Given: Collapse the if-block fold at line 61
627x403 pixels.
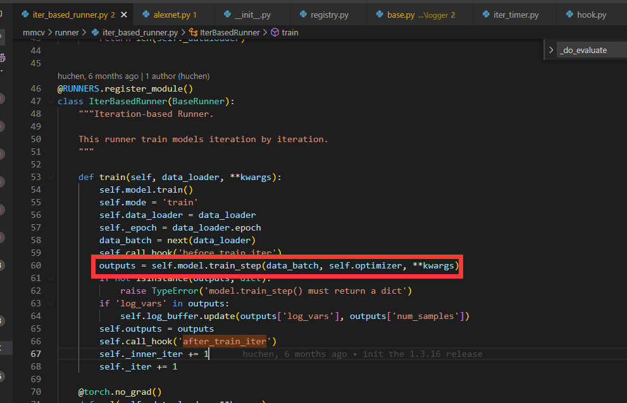Looking at the screenshot, I should (x=51, y=278).
